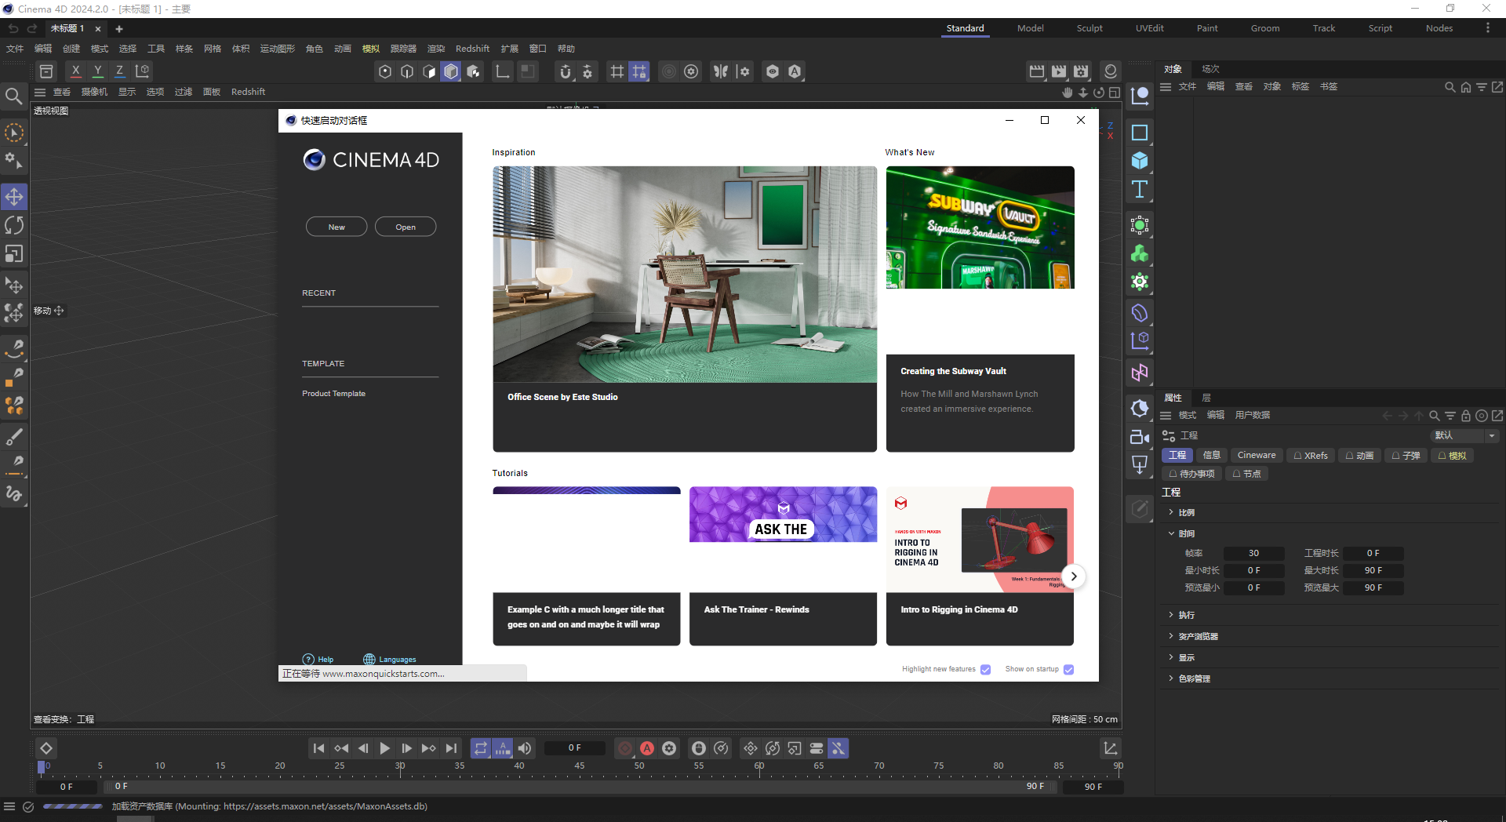Switch to the Sculpt layout tab
This screenshot has width=1506, height=822.
point(1089,28)
